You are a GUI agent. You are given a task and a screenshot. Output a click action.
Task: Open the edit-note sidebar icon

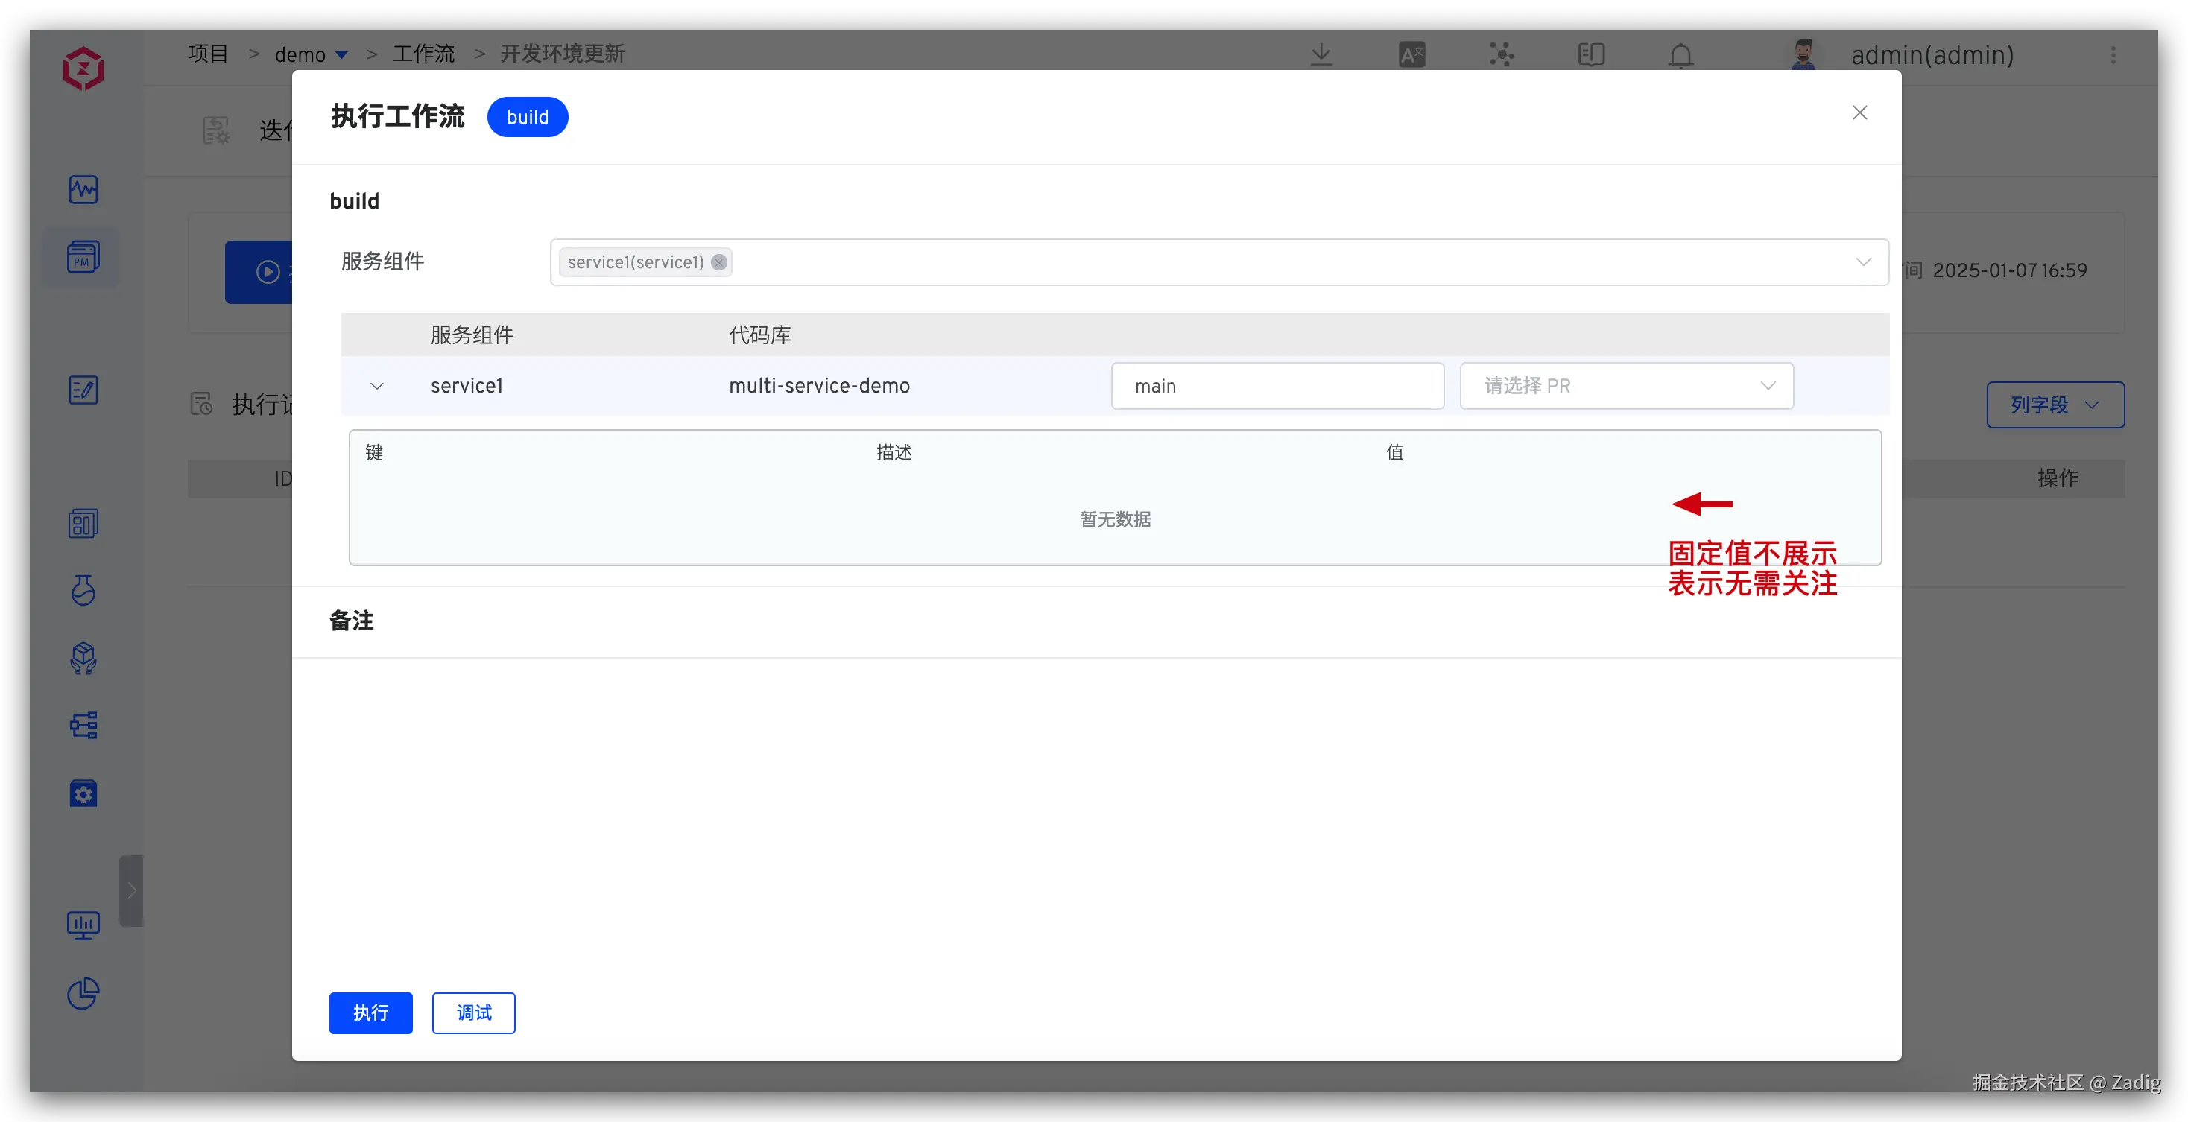83,390
